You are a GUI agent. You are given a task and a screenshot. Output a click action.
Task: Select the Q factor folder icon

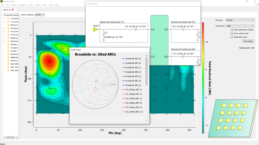pos(8,51)
